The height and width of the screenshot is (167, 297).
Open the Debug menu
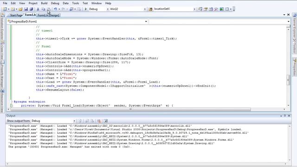55,3
